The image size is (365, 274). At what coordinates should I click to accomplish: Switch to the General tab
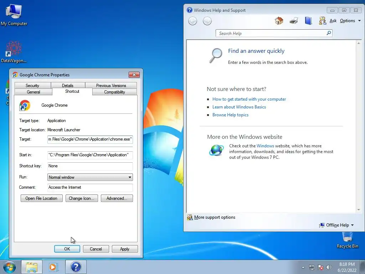[34, 92]
